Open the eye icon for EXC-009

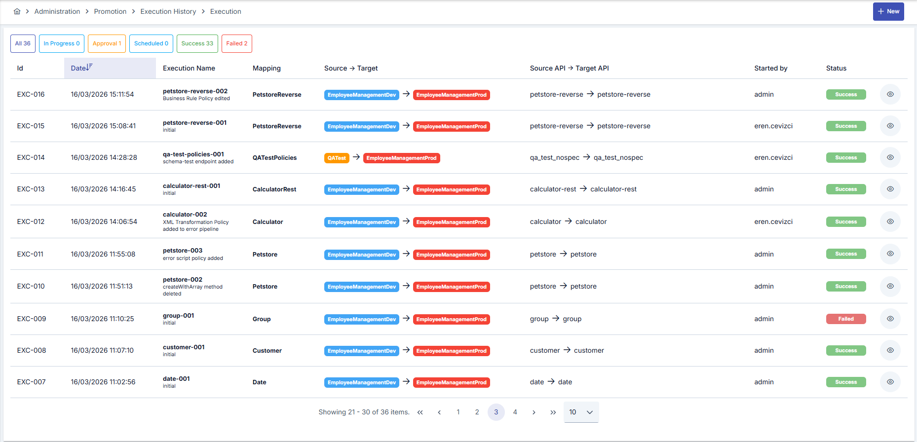(890, 319)
